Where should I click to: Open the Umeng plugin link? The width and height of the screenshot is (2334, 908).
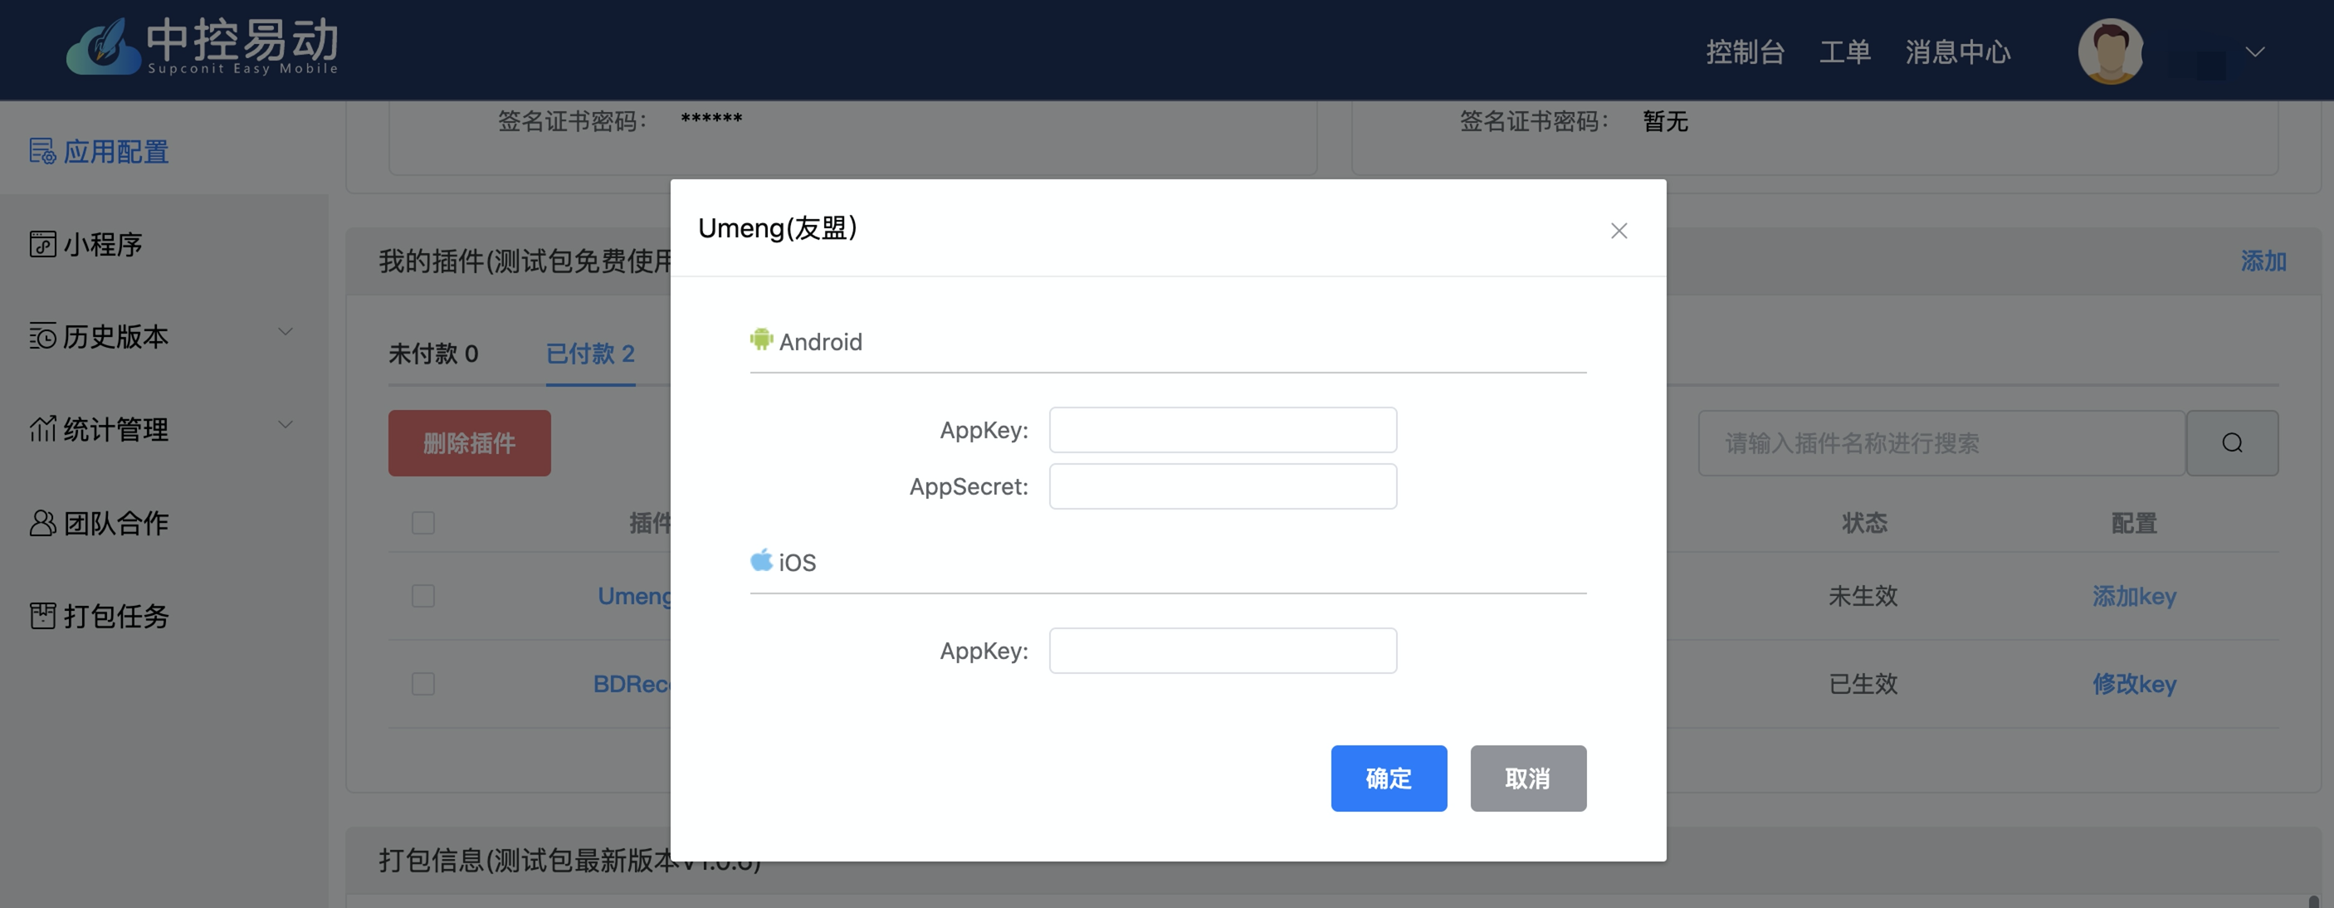[634, 596]
